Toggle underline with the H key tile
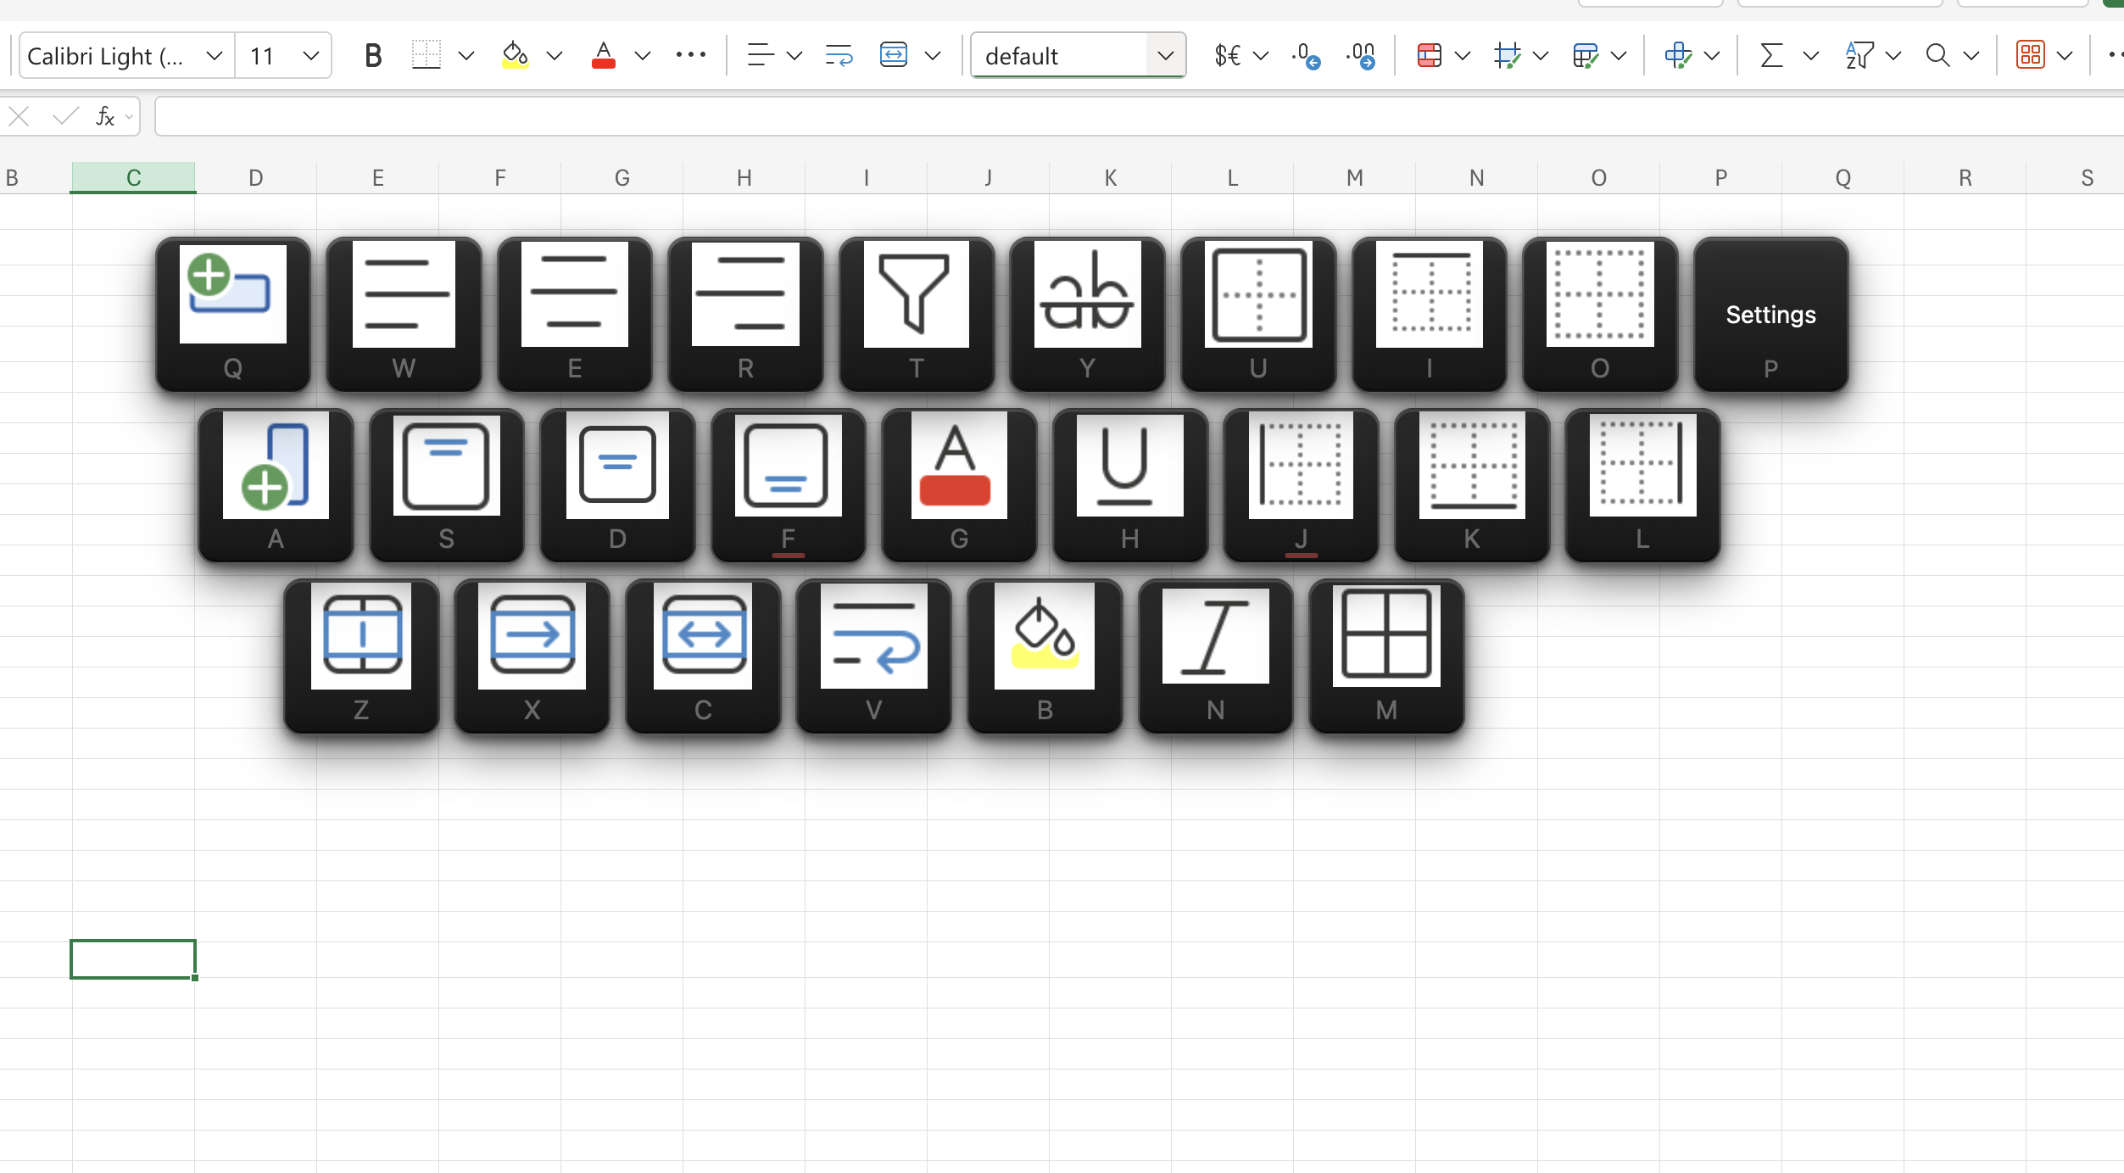 1130,485
